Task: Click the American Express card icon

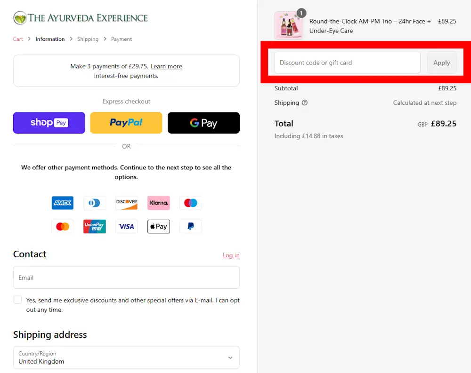Action: (x=63, y=203)
